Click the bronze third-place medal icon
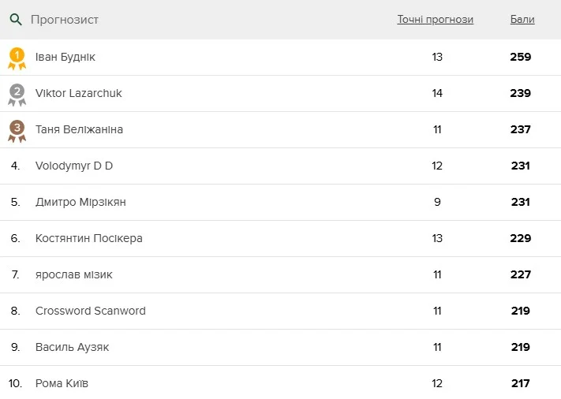The image size is (561, 399). point(17,130)
